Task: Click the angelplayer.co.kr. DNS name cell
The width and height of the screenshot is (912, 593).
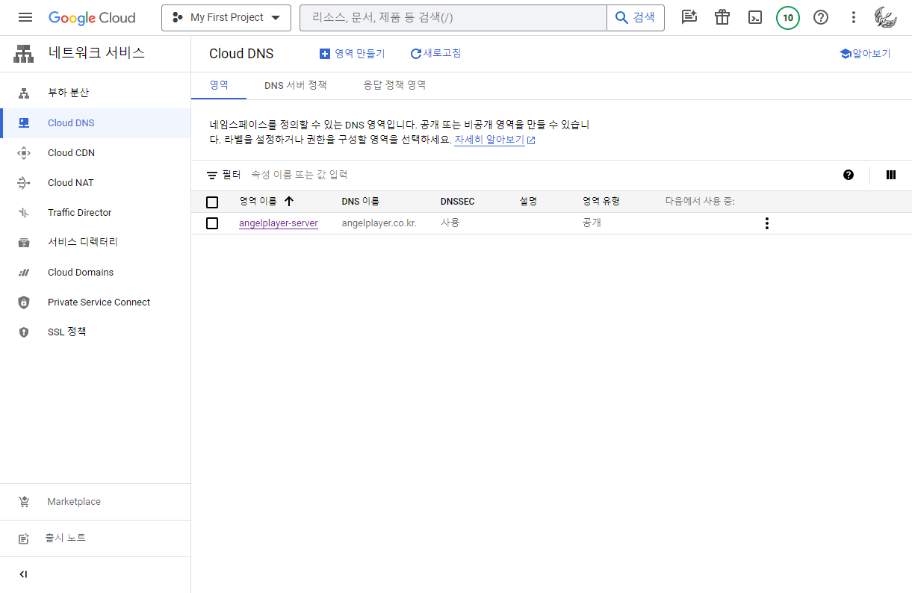Action: pyautogui.click(x=379, y=223)
